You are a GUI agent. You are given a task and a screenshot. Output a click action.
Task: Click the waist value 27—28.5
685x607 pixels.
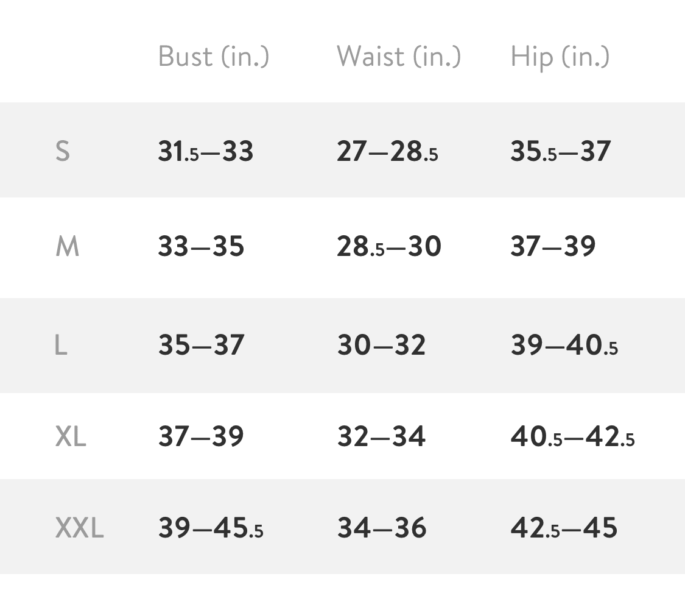[x=387, y=151]
